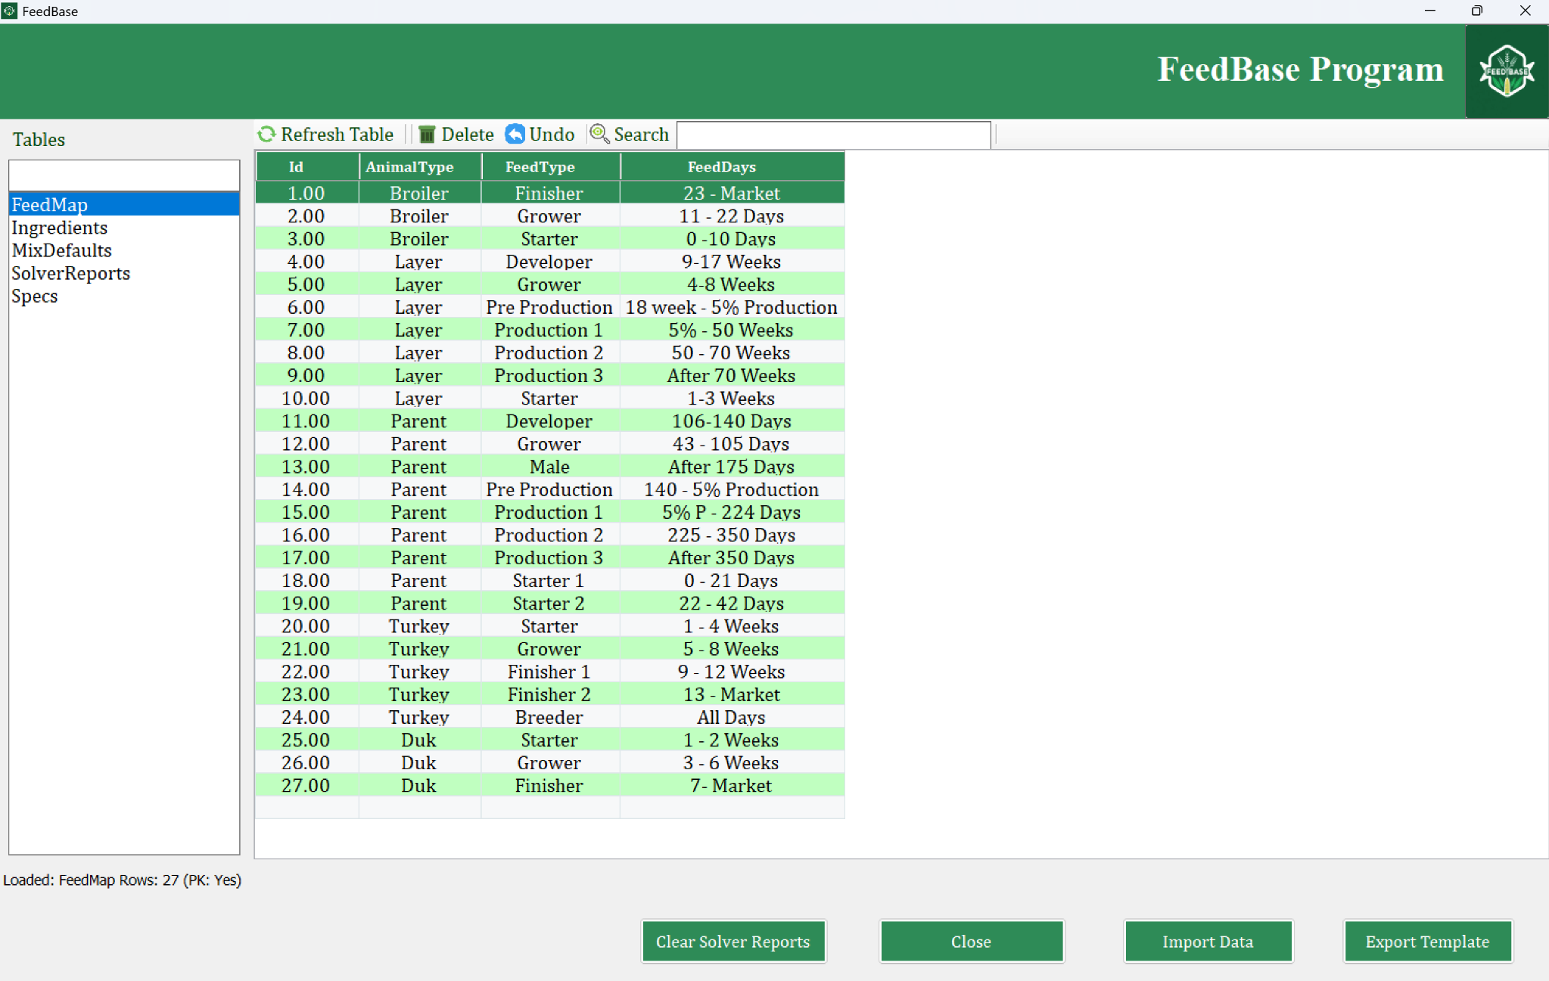Image resolution: width=1549 pixels, height=981 pixels.
Task: Click the Close button
Action: click(971, 941)
